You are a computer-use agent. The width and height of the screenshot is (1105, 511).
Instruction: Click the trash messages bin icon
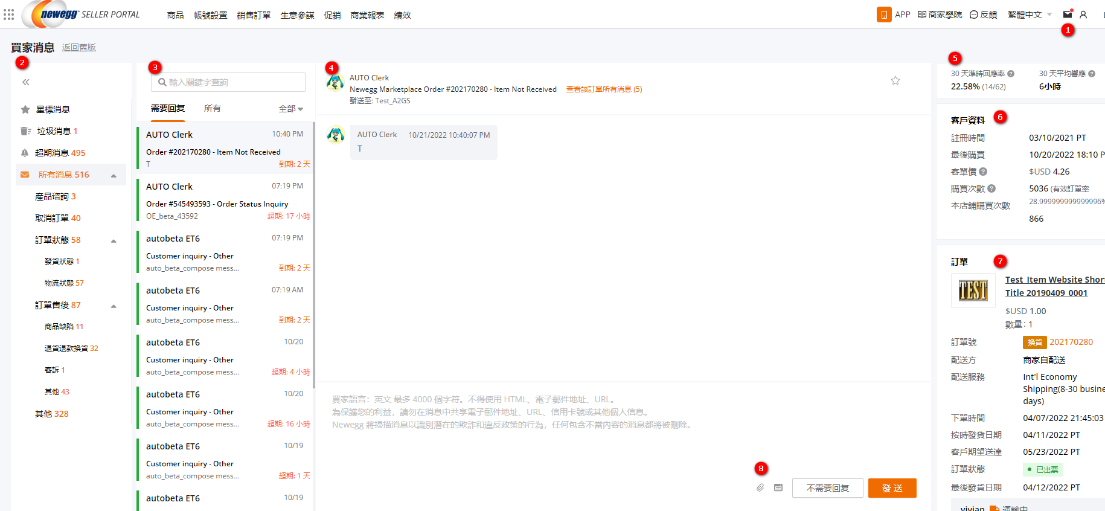(x=25, y=131)
